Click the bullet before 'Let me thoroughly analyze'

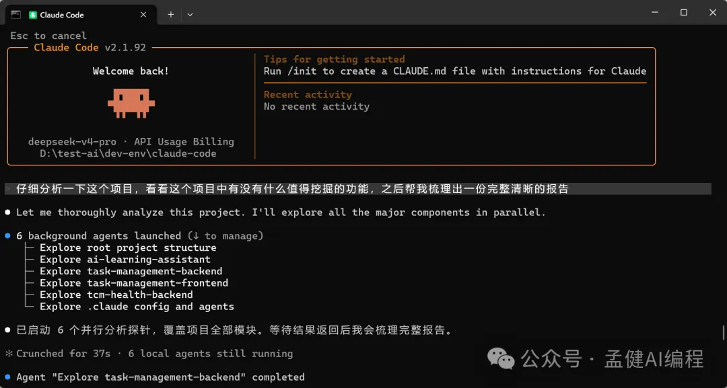pyautogui.click(x=8, y=212)
